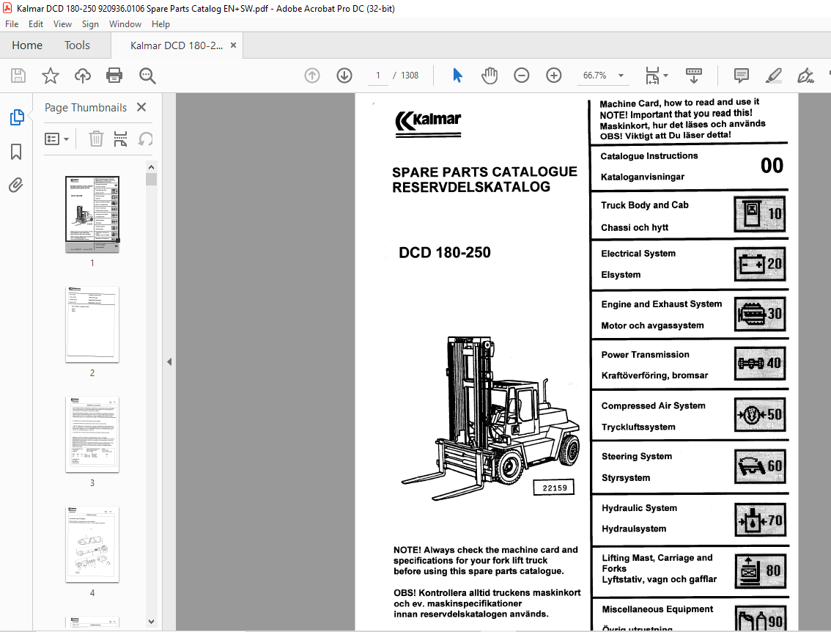831x632 pixels.
Task: Click the '20' Electrical System section icon
Action: coord(760,264)
